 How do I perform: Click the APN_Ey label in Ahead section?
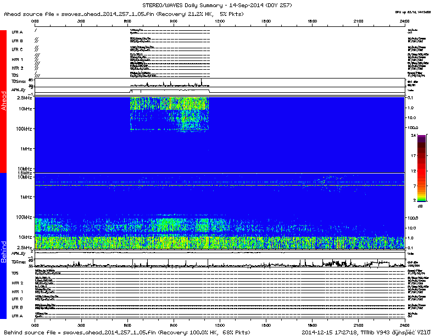(18, 90)
